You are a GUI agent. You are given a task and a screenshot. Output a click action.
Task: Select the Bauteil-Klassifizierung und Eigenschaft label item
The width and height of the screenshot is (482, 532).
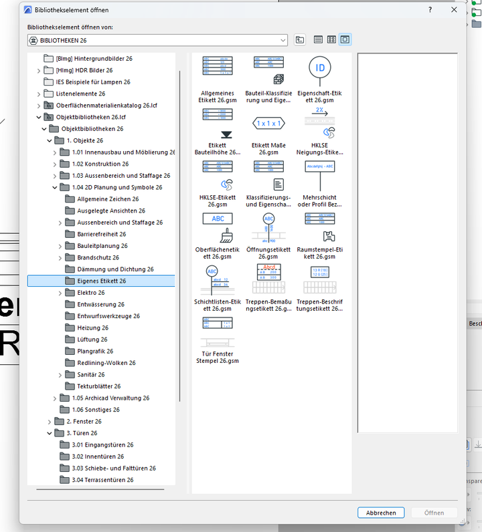point(268,80)
